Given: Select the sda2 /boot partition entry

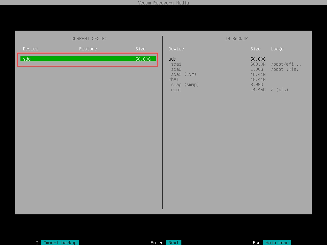Looking at the screenshot, I should 176,69.
